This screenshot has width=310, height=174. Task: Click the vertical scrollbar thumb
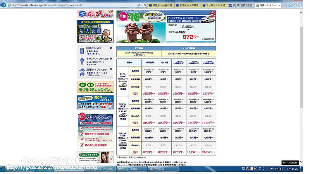[301, 67]
